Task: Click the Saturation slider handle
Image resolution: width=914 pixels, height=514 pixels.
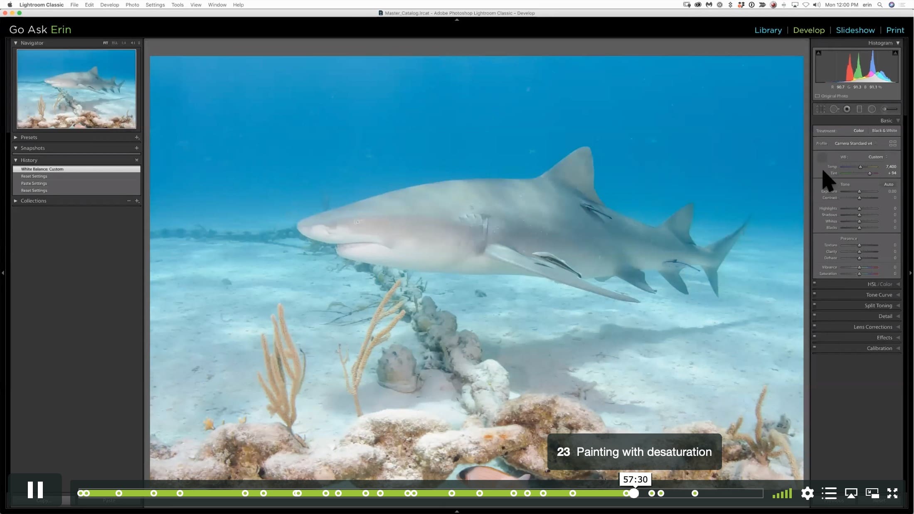Action: (x=859, y=274)
